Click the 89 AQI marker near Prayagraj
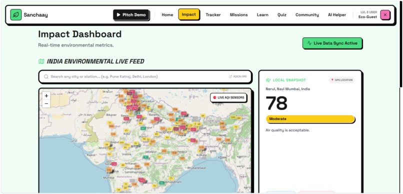 pos(156,134)
